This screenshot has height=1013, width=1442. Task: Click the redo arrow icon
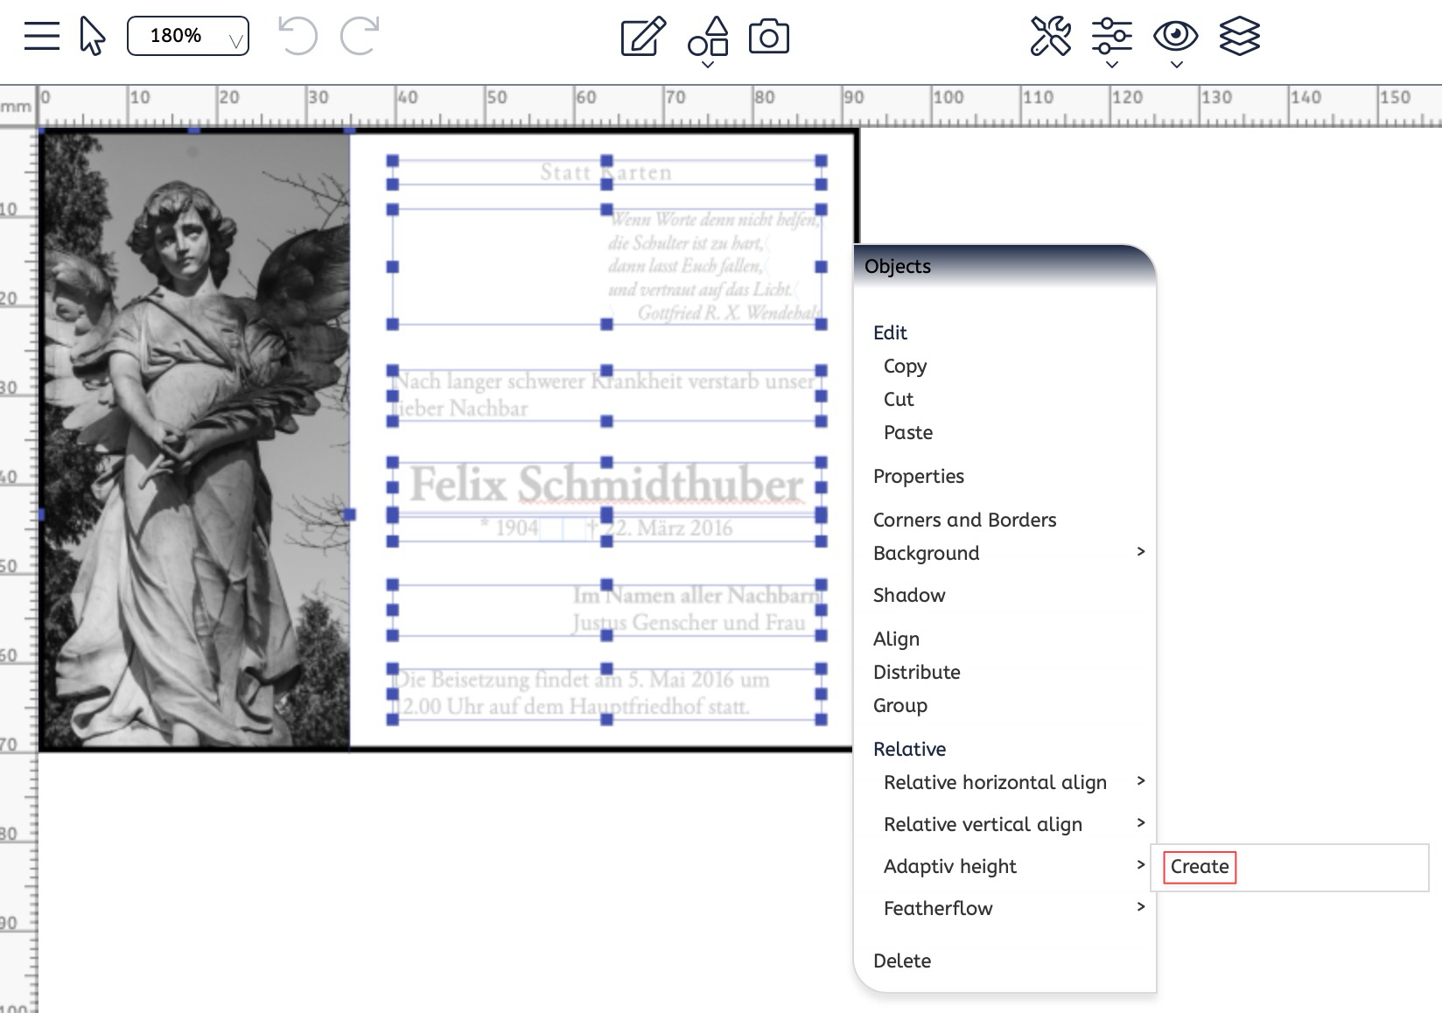coord(359,37)
